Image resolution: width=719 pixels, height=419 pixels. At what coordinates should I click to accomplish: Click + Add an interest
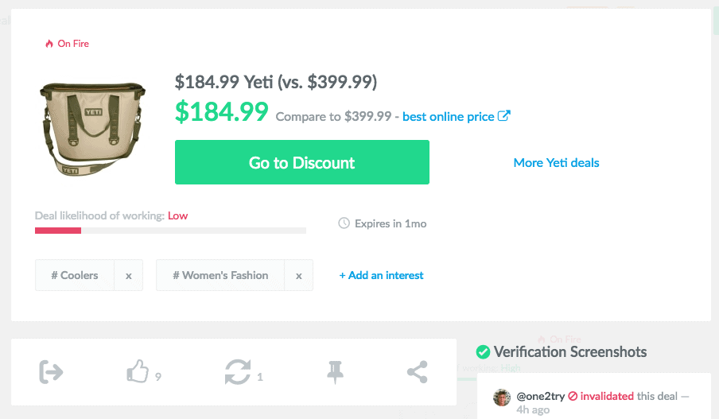[x=381, y=276]
